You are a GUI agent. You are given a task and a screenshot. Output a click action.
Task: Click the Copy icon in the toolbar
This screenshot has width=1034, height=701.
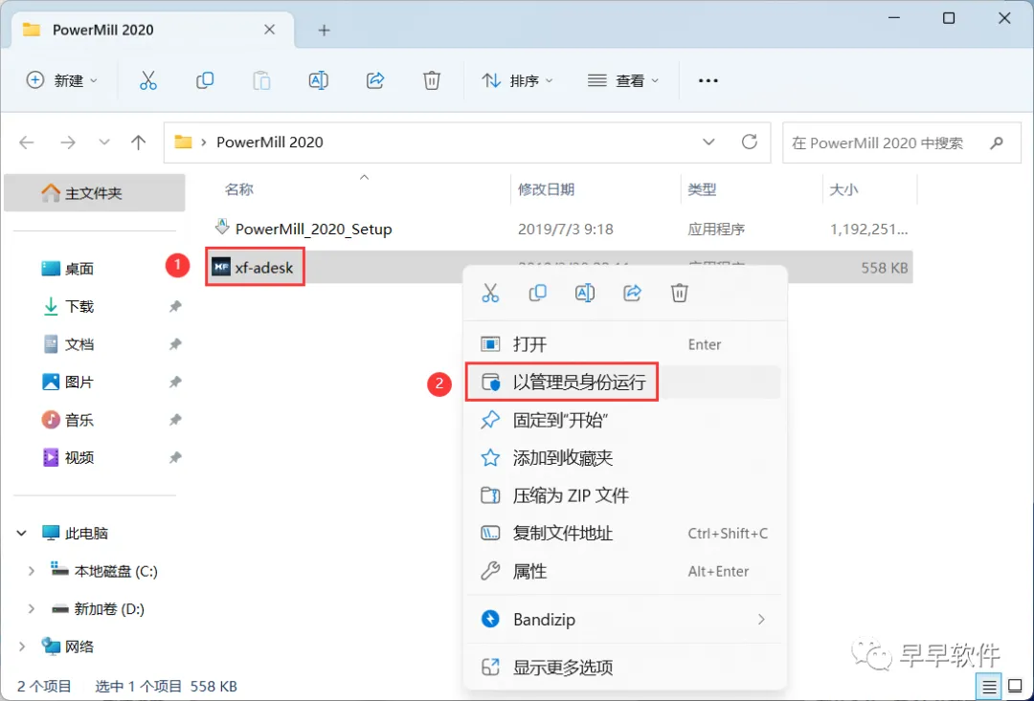[205, 80]
